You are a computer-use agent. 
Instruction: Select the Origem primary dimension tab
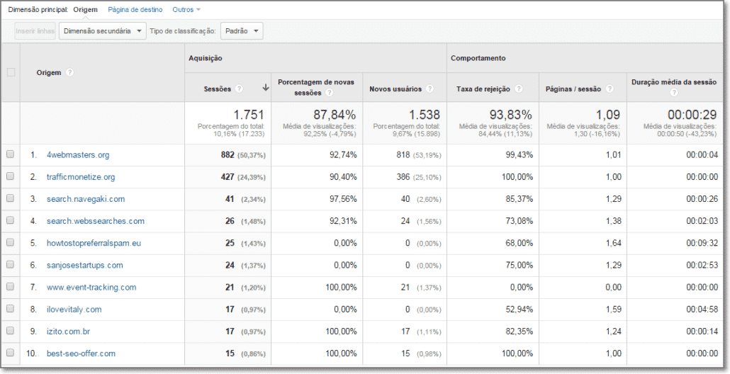85,9
